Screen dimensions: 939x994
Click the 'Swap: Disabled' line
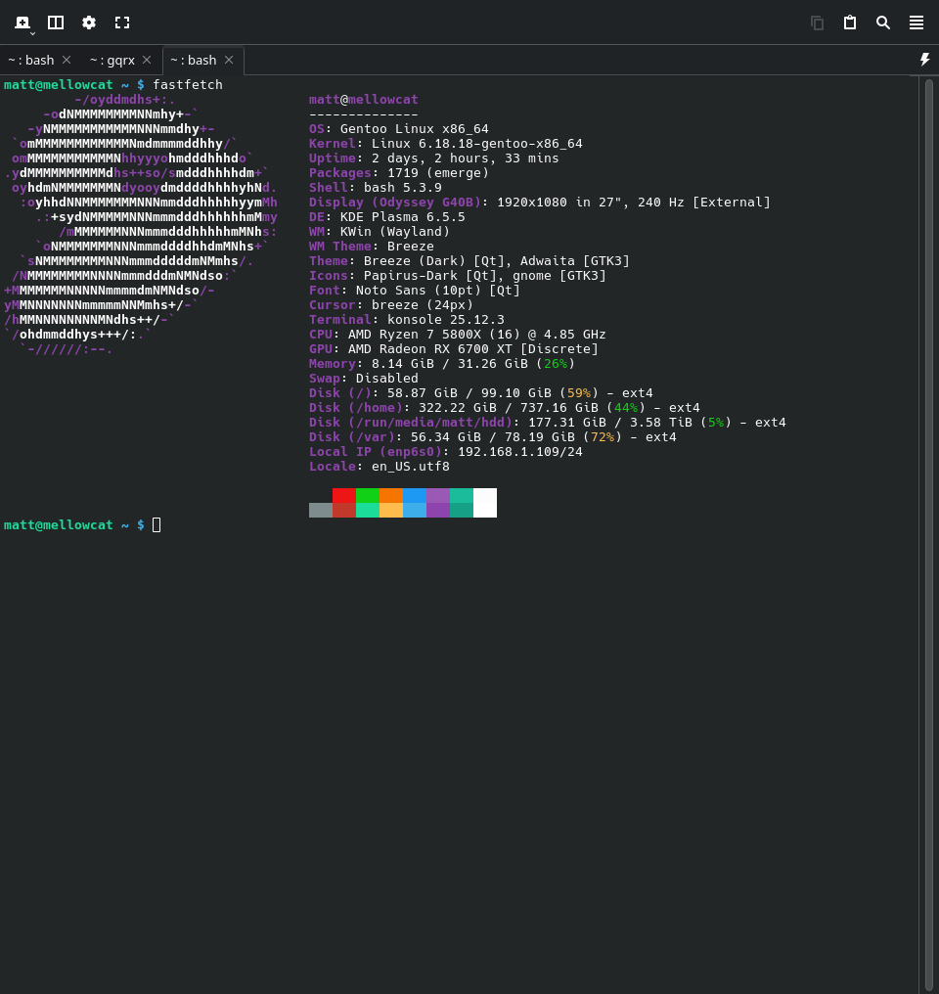click(x=364, y=378)
